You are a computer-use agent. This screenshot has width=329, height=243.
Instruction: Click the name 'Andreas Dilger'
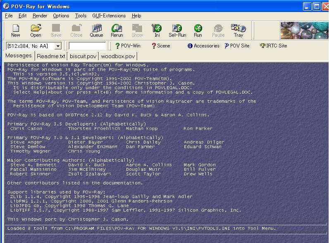(x=204, y=142)
